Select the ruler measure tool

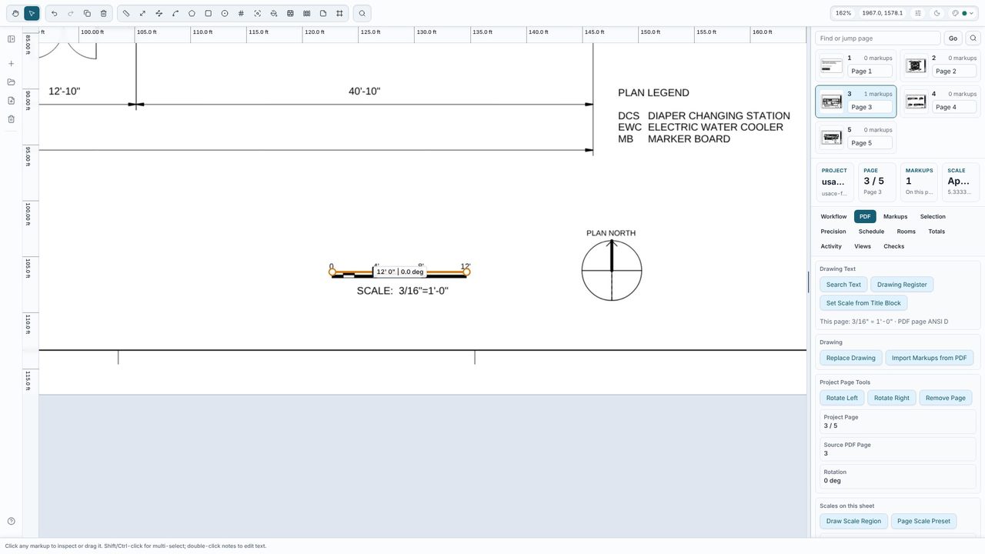(x=126, y=13)
